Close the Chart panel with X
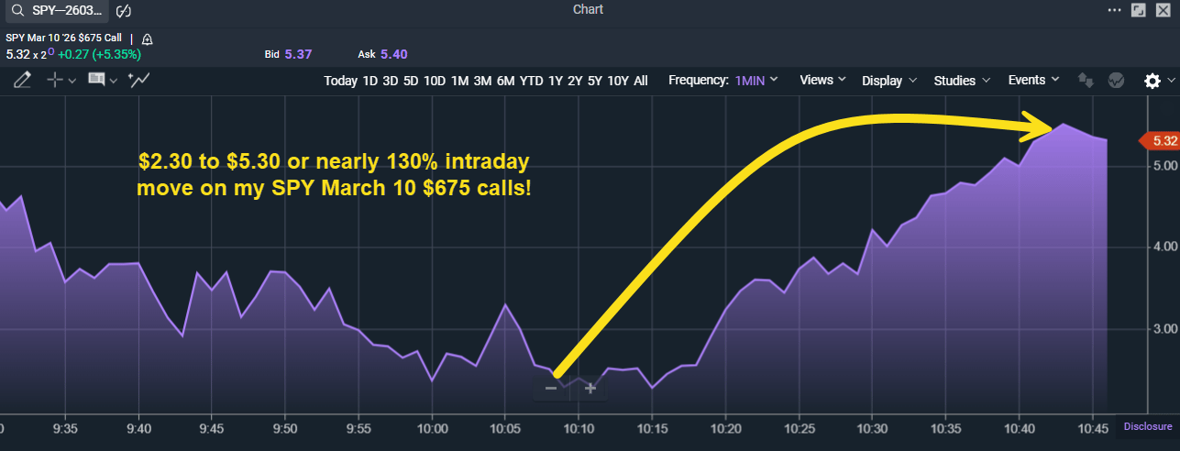The height and width of the screenshot is (451, 1180). 1163,10
